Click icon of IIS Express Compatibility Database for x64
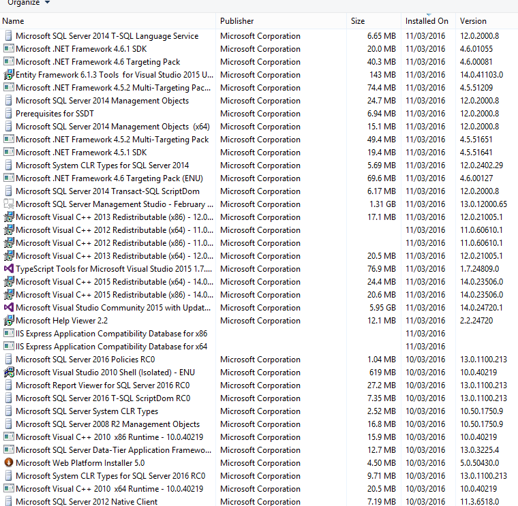This screenshot has width=518, height=506. (9, 346)
